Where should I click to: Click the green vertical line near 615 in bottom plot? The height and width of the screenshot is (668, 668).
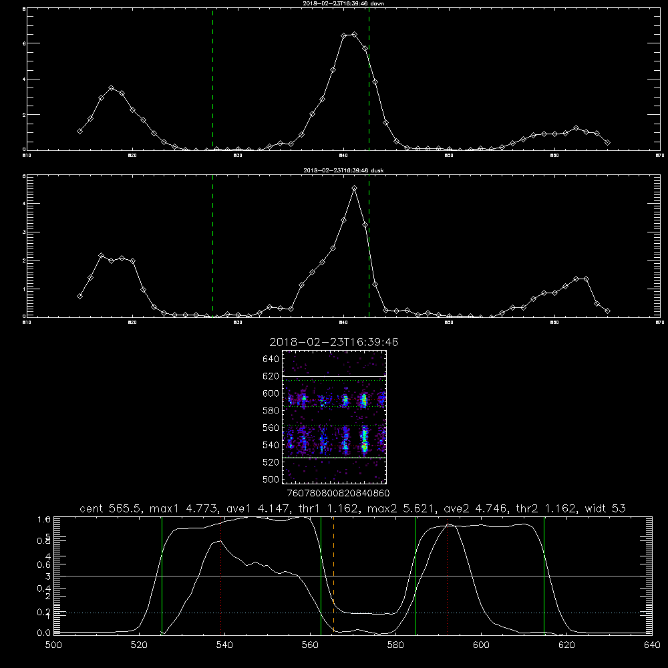pyautogui.click(x=544, y=576)
